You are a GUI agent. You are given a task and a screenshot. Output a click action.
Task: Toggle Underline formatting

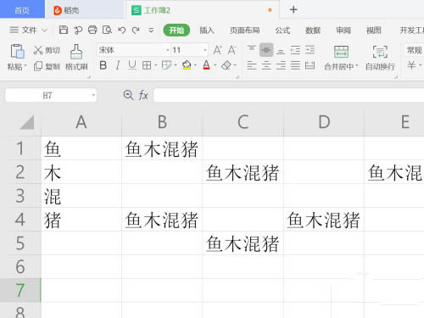pos(132,65)
